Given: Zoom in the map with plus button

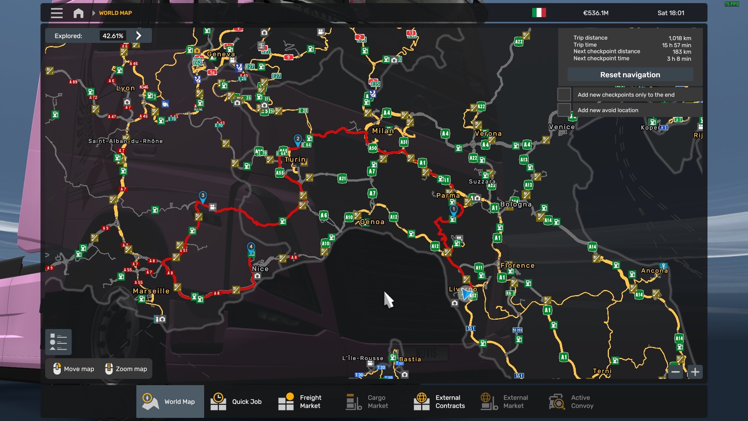Looking at the screenshot, I should [x=695, y=372].
